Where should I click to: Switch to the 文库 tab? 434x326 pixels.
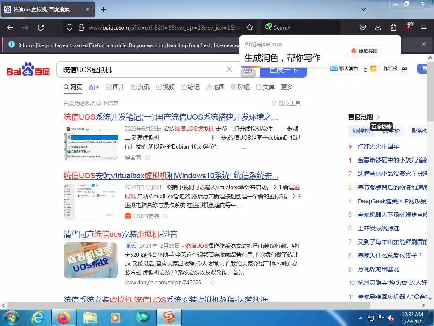tap(265, 87)
